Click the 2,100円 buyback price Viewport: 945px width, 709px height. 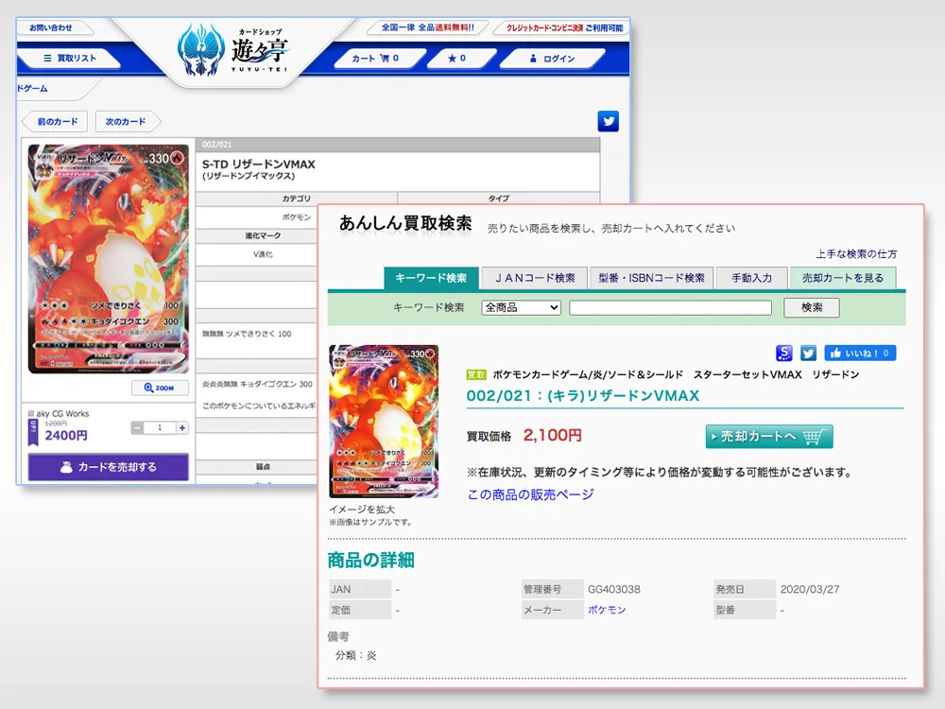552,435
